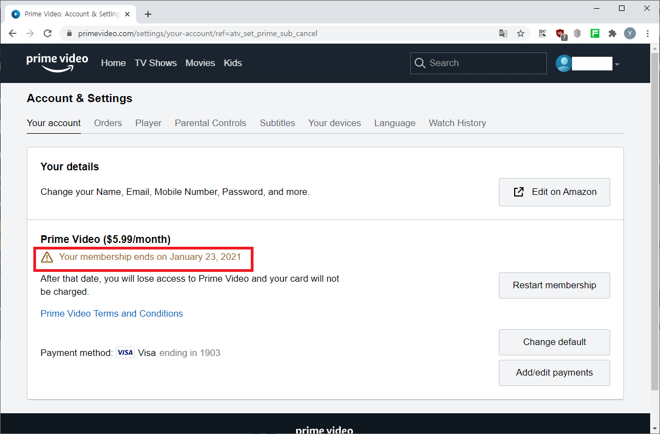Switch to the Orders tab

tap(108, 123)
